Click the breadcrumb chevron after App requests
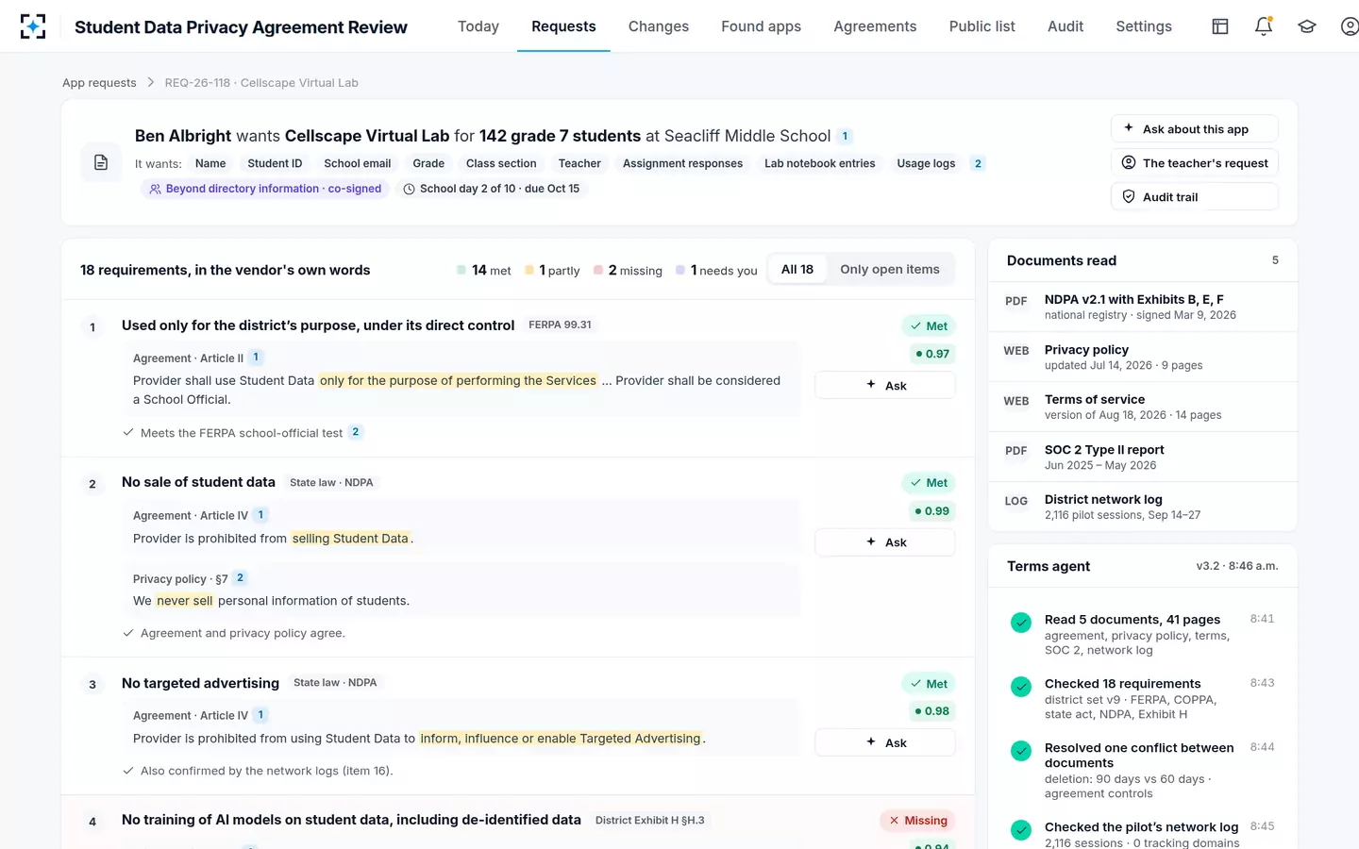The height and width of the screenshot is (849, 1359). 150,83
